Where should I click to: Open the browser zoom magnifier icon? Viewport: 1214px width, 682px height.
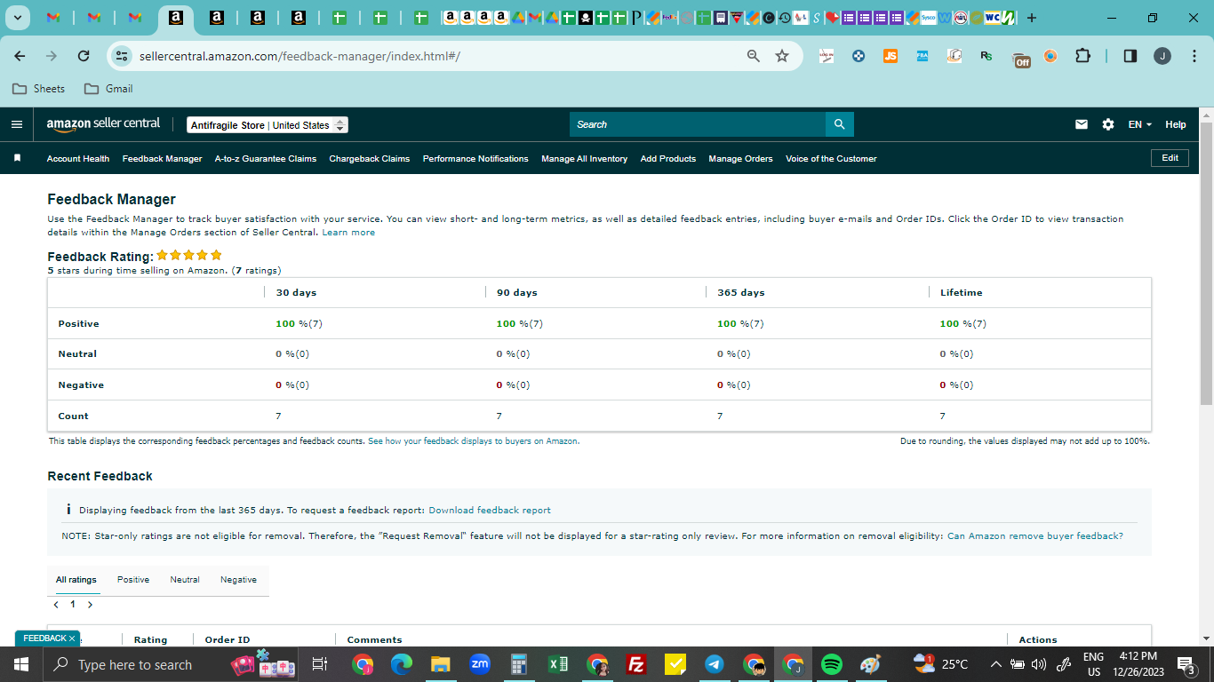coord(754,56)
